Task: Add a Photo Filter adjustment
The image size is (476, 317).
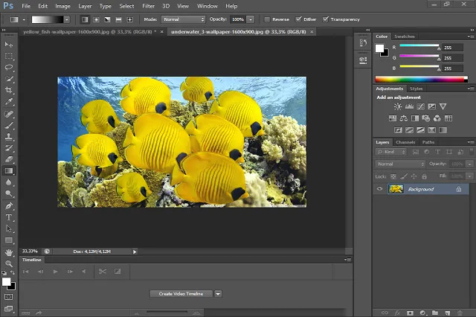Action: click(x=426, y=118)
